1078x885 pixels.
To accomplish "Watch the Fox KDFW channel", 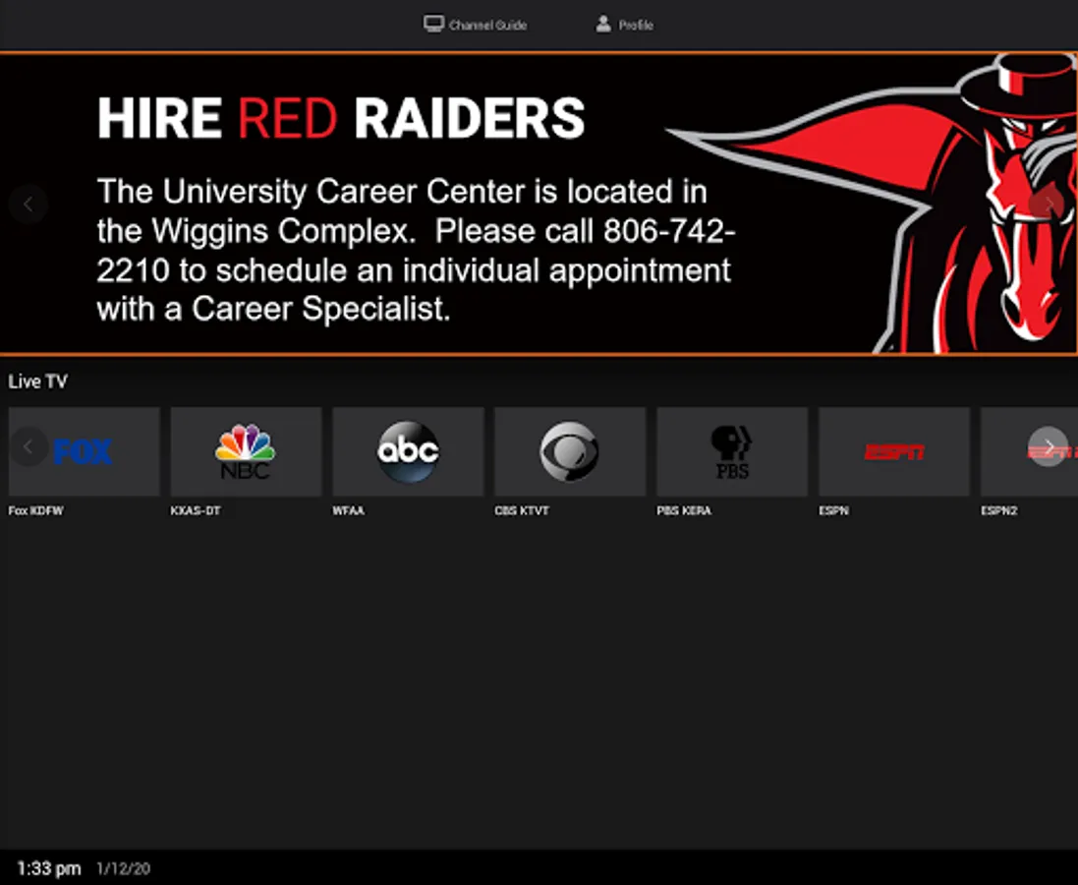I will coord(85,450).
